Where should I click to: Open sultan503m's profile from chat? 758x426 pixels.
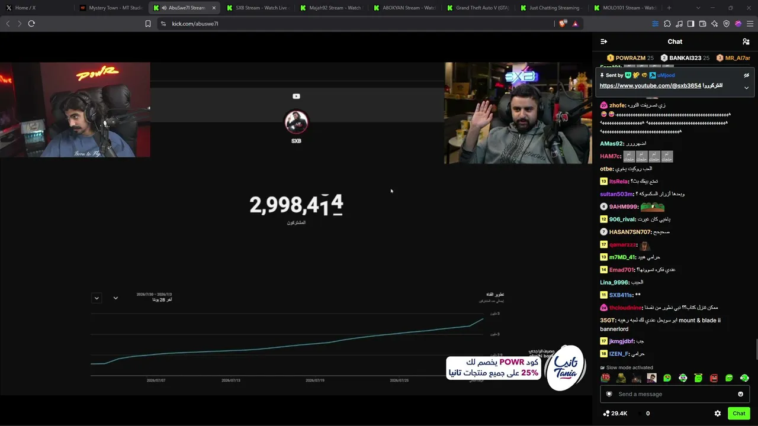pyautogui.click(x=617, y=194)
